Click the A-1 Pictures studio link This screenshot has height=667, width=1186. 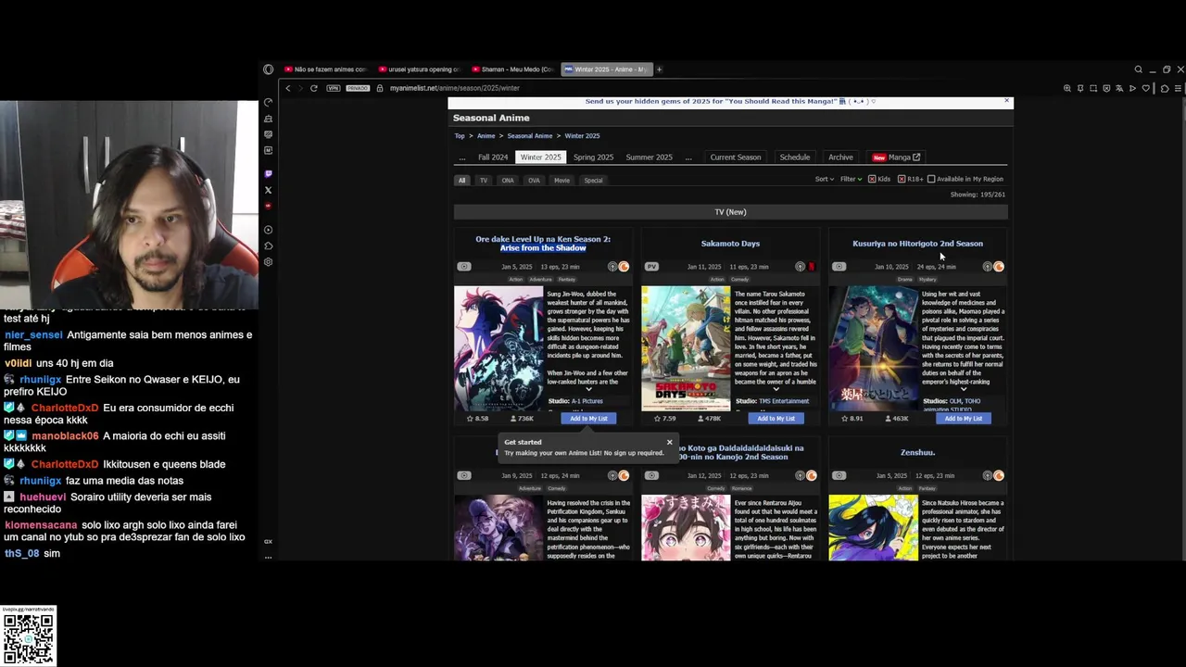pyautogui.click(x=587, y=401)
